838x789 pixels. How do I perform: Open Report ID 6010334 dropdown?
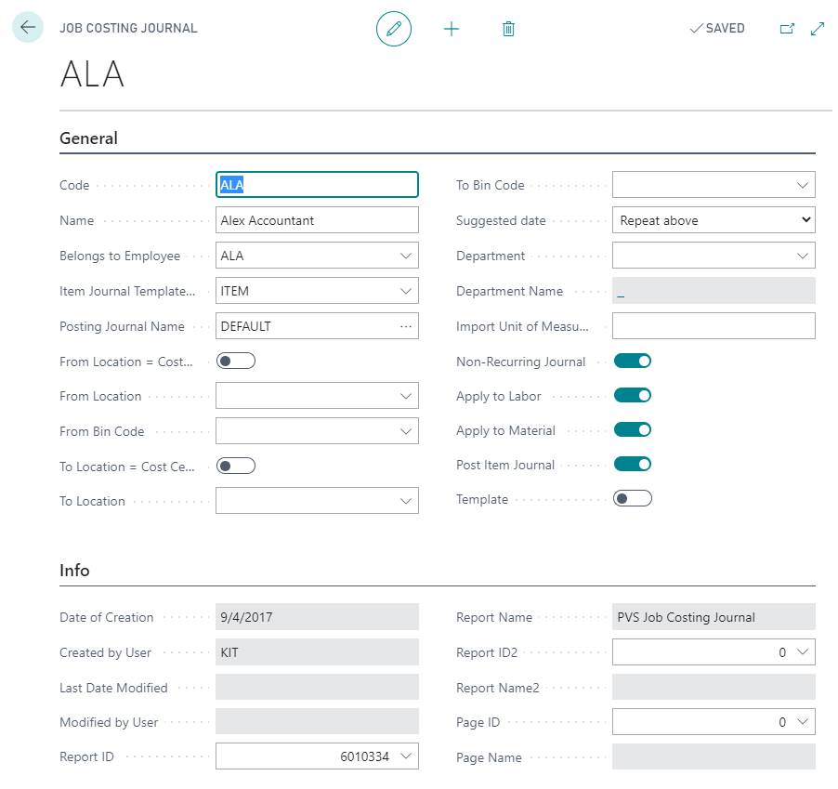406,756
